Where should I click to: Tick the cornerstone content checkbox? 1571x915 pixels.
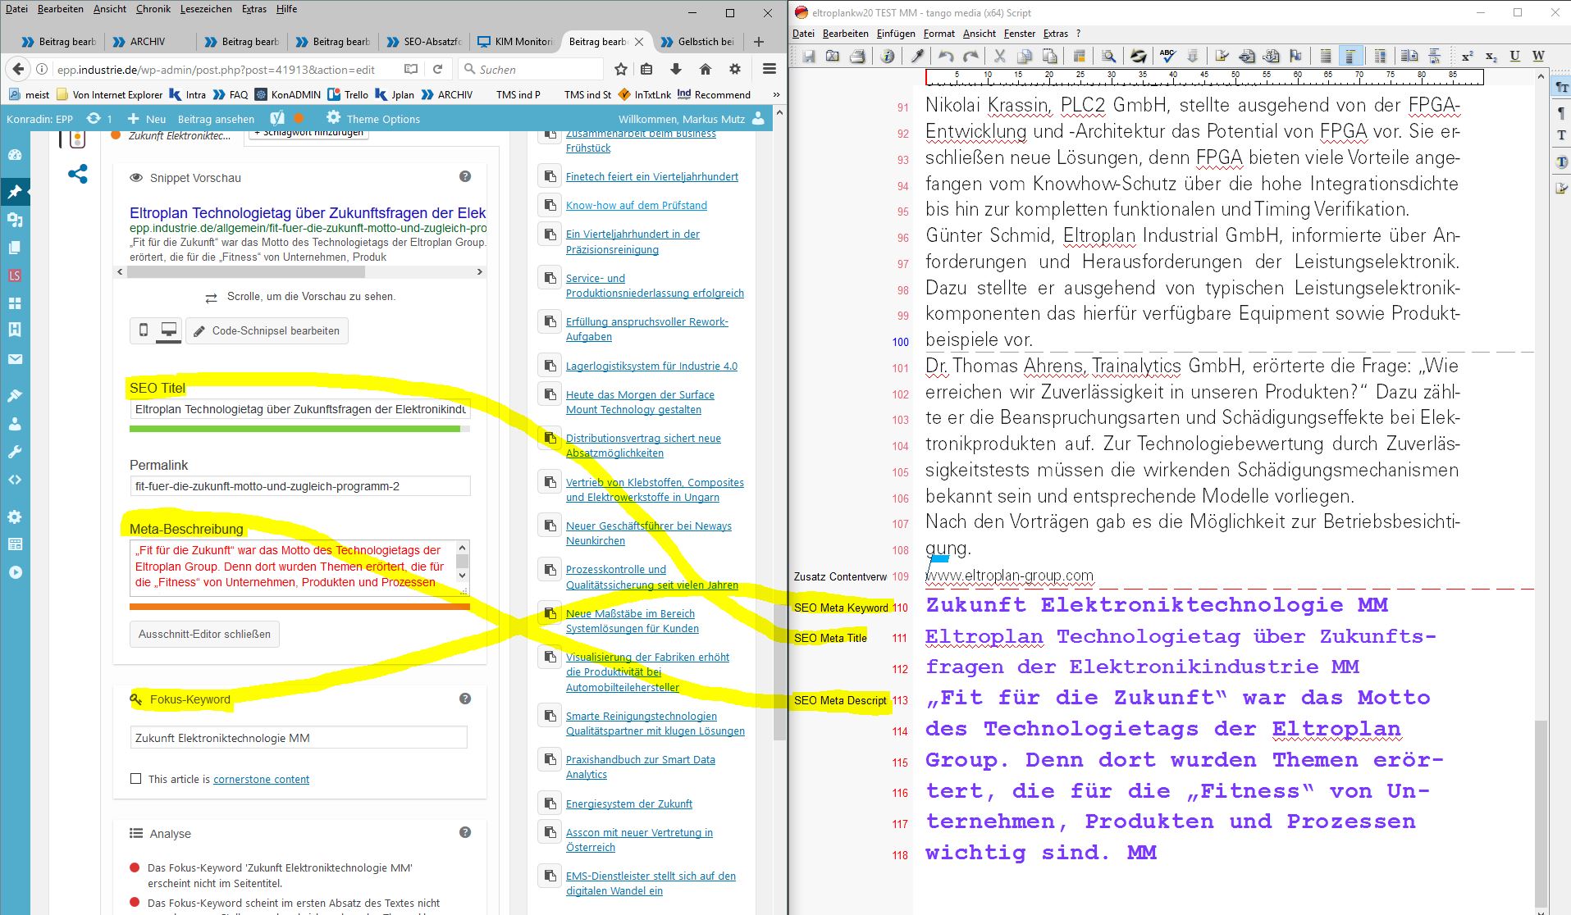(136, 779)
